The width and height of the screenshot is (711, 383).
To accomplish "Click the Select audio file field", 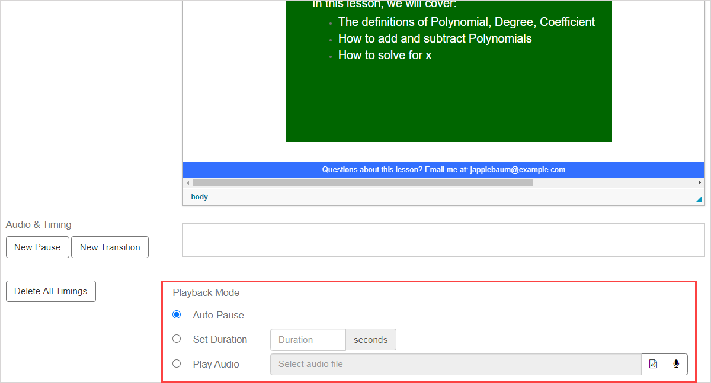I will 455,364.
